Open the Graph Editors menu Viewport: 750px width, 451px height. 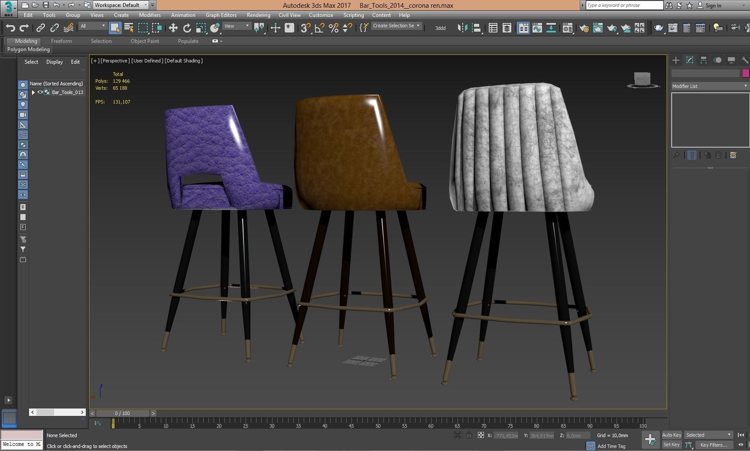coord(221,15)
